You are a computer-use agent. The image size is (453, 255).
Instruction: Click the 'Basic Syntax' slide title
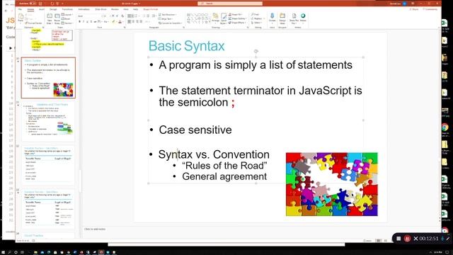click(186, 46)
